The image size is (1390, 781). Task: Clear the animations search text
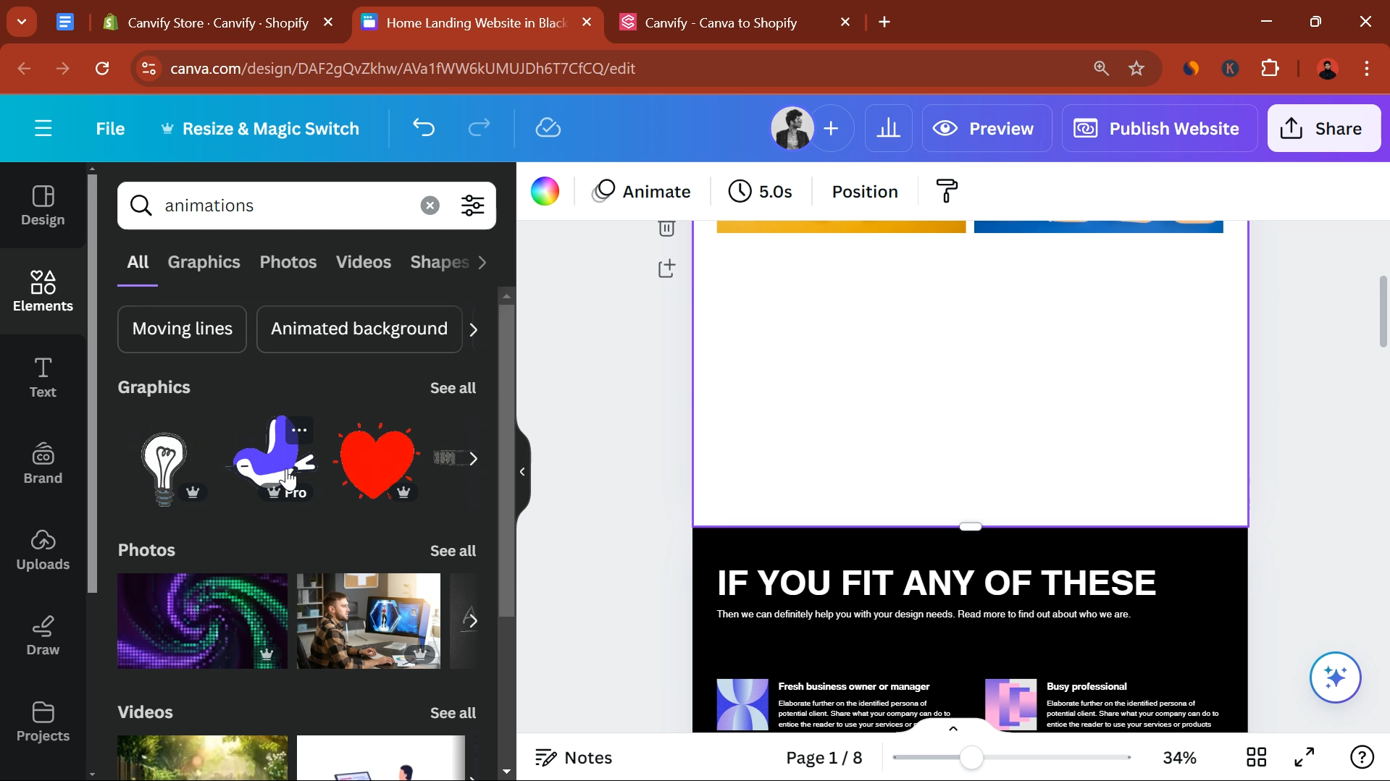[x=430, y=206]
